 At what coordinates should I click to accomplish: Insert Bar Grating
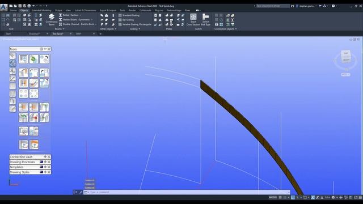[x=126, y=20]
